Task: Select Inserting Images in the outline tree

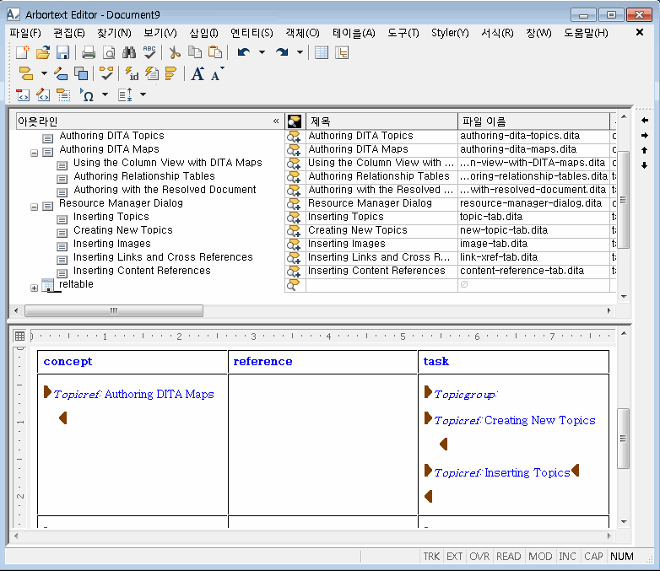Action: point(112,244)
